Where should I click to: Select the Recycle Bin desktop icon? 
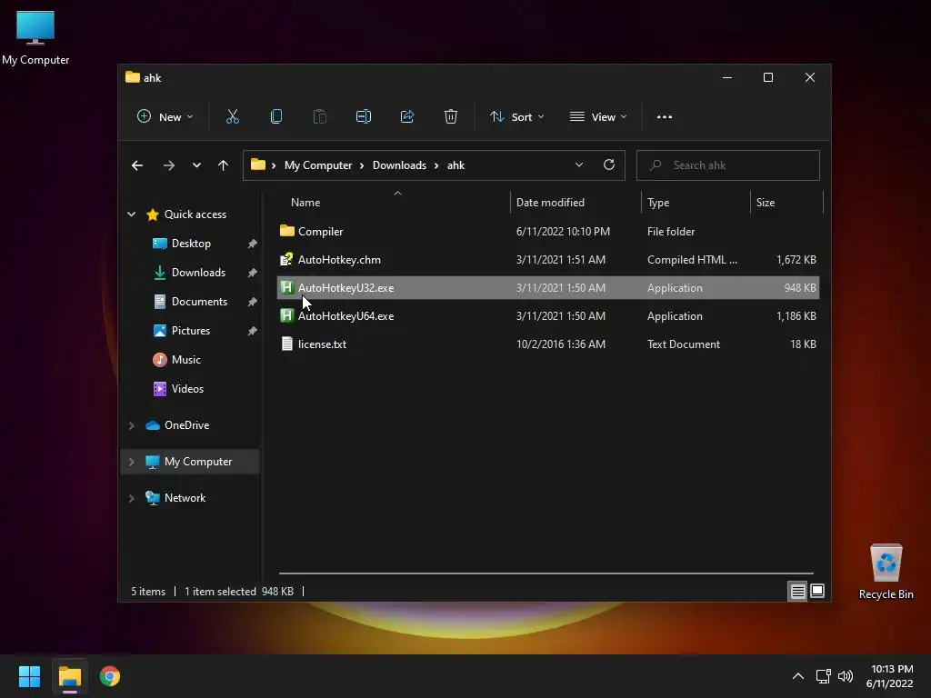coord(886,572)
